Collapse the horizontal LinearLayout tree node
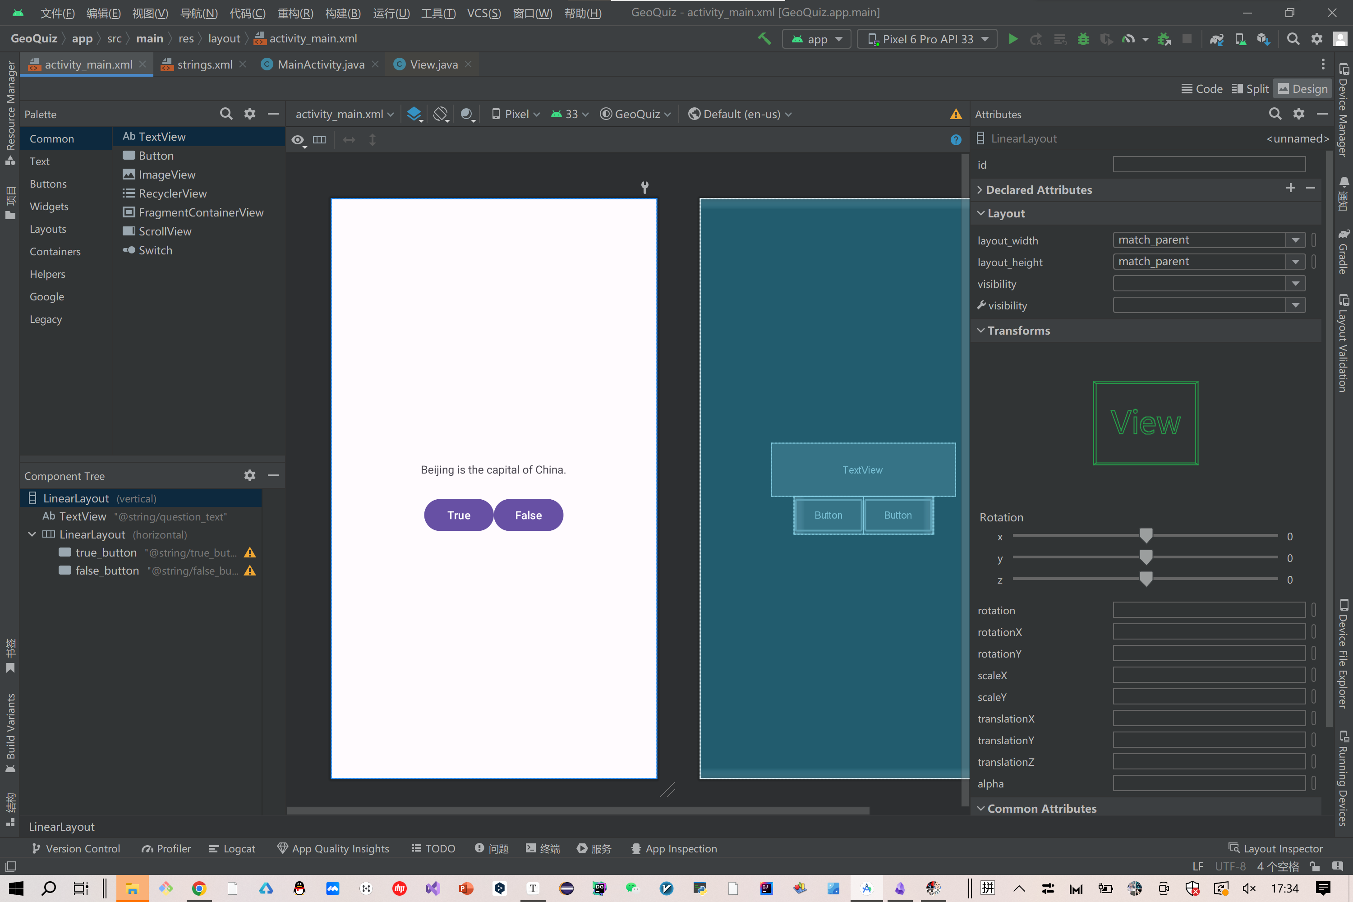Screen dimensions: 1353x902 [x=32, y=534]
